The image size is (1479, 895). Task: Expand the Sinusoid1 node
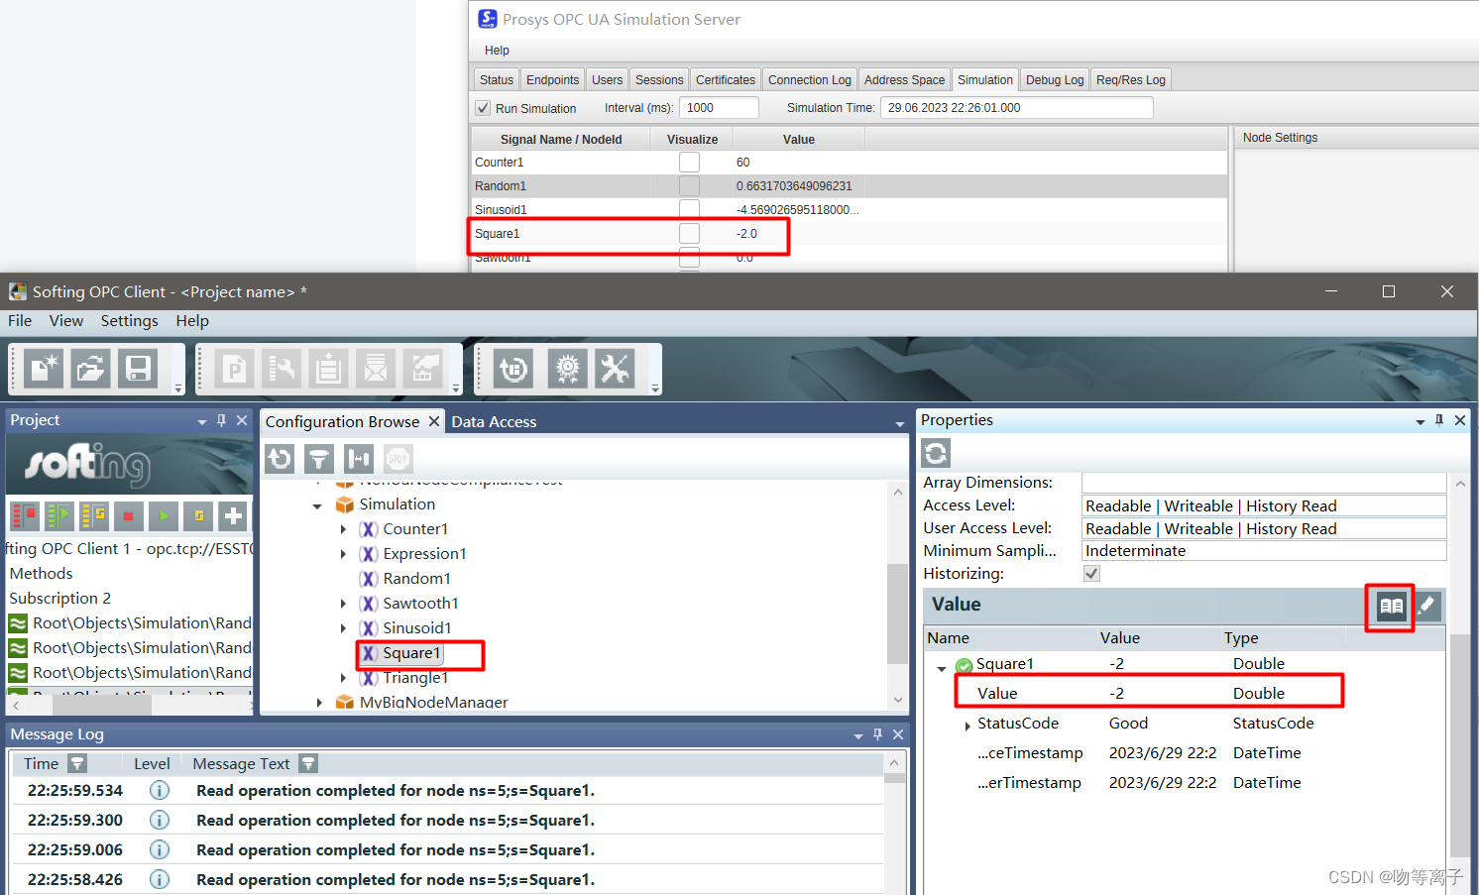tap(343, 628)
